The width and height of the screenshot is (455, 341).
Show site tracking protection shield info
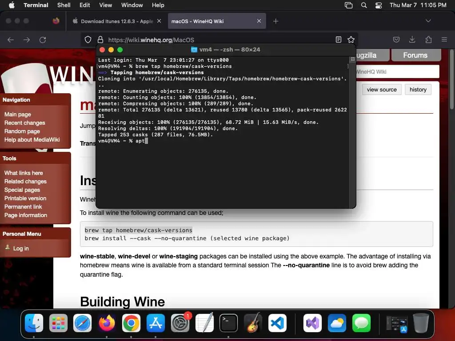click(88, 40)
